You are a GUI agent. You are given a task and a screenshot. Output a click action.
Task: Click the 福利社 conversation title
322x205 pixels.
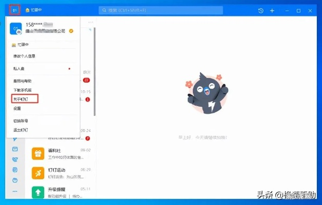click(54, 150)
